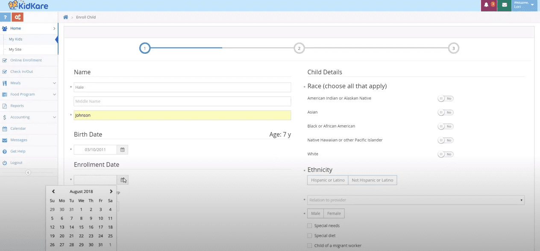This screenshot has height=251, width=540.
Task: Open the notifications bell icon
Action: (489, 5)
